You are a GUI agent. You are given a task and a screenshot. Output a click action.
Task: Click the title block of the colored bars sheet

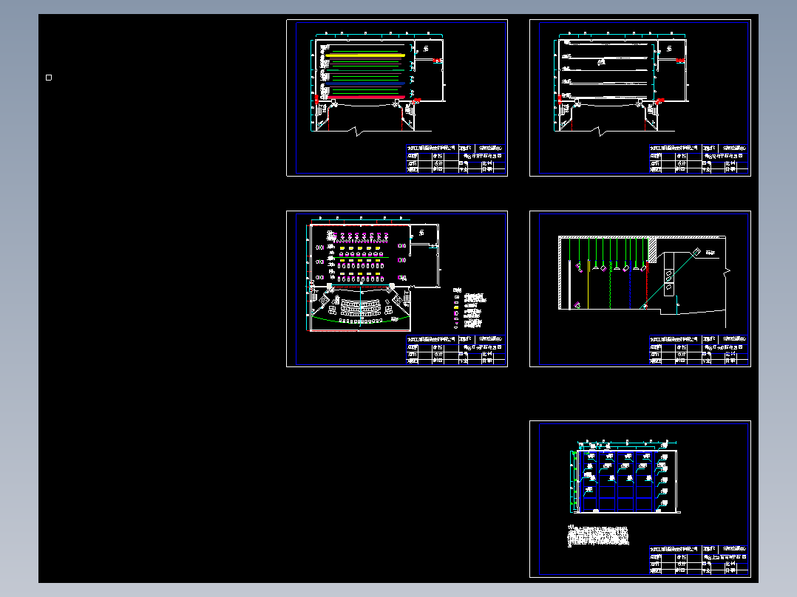[456, 159]
